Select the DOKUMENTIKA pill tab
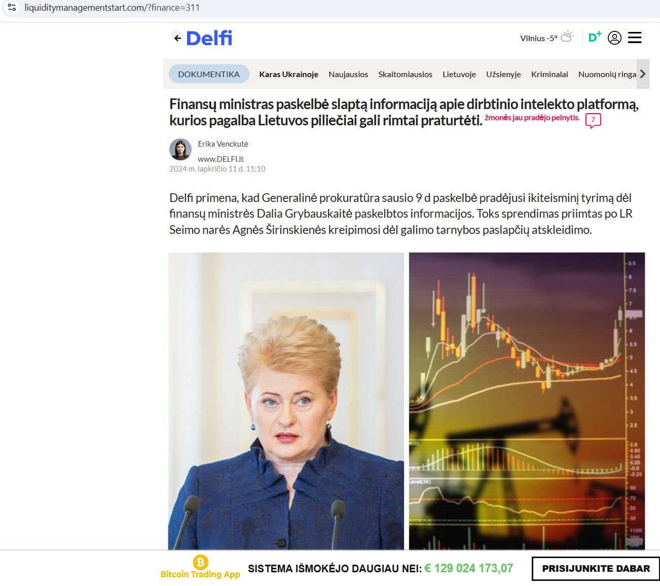Viewport: 660px width, 586px height. point(209,74)
